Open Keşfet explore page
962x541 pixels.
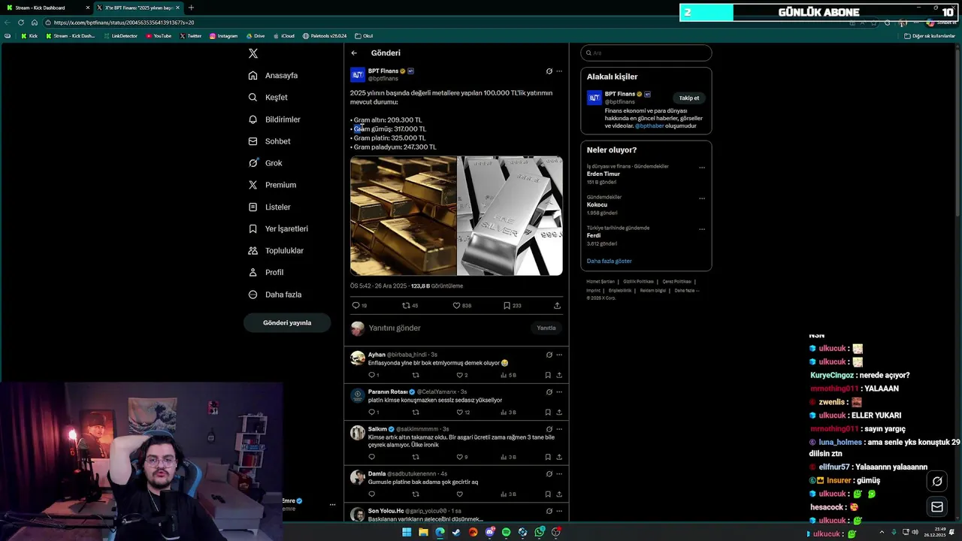click(x=268, y=98)
